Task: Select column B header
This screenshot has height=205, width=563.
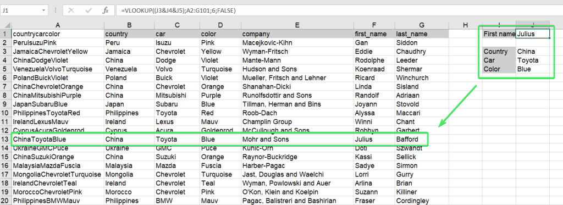Action: point(129,25)
